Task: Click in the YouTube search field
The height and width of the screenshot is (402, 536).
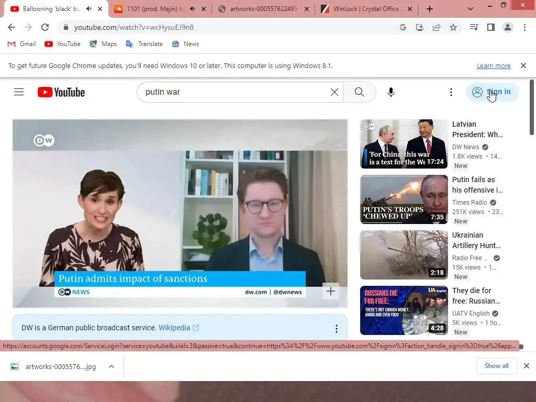Action: [236, 92]
